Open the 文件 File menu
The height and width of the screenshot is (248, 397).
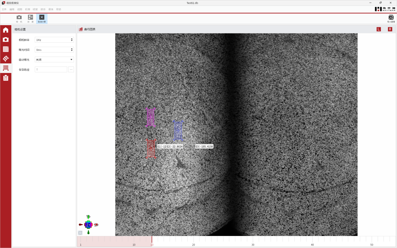point(4,9)
